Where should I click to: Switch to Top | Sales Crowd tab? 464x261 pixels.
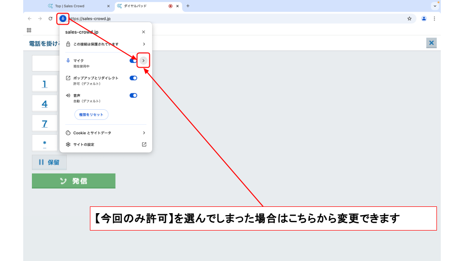[x=77, y=6]
